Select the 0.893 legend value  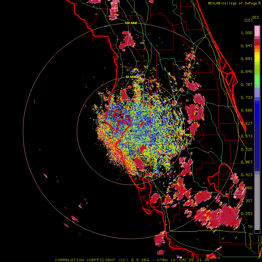click(x=247, y=59)
